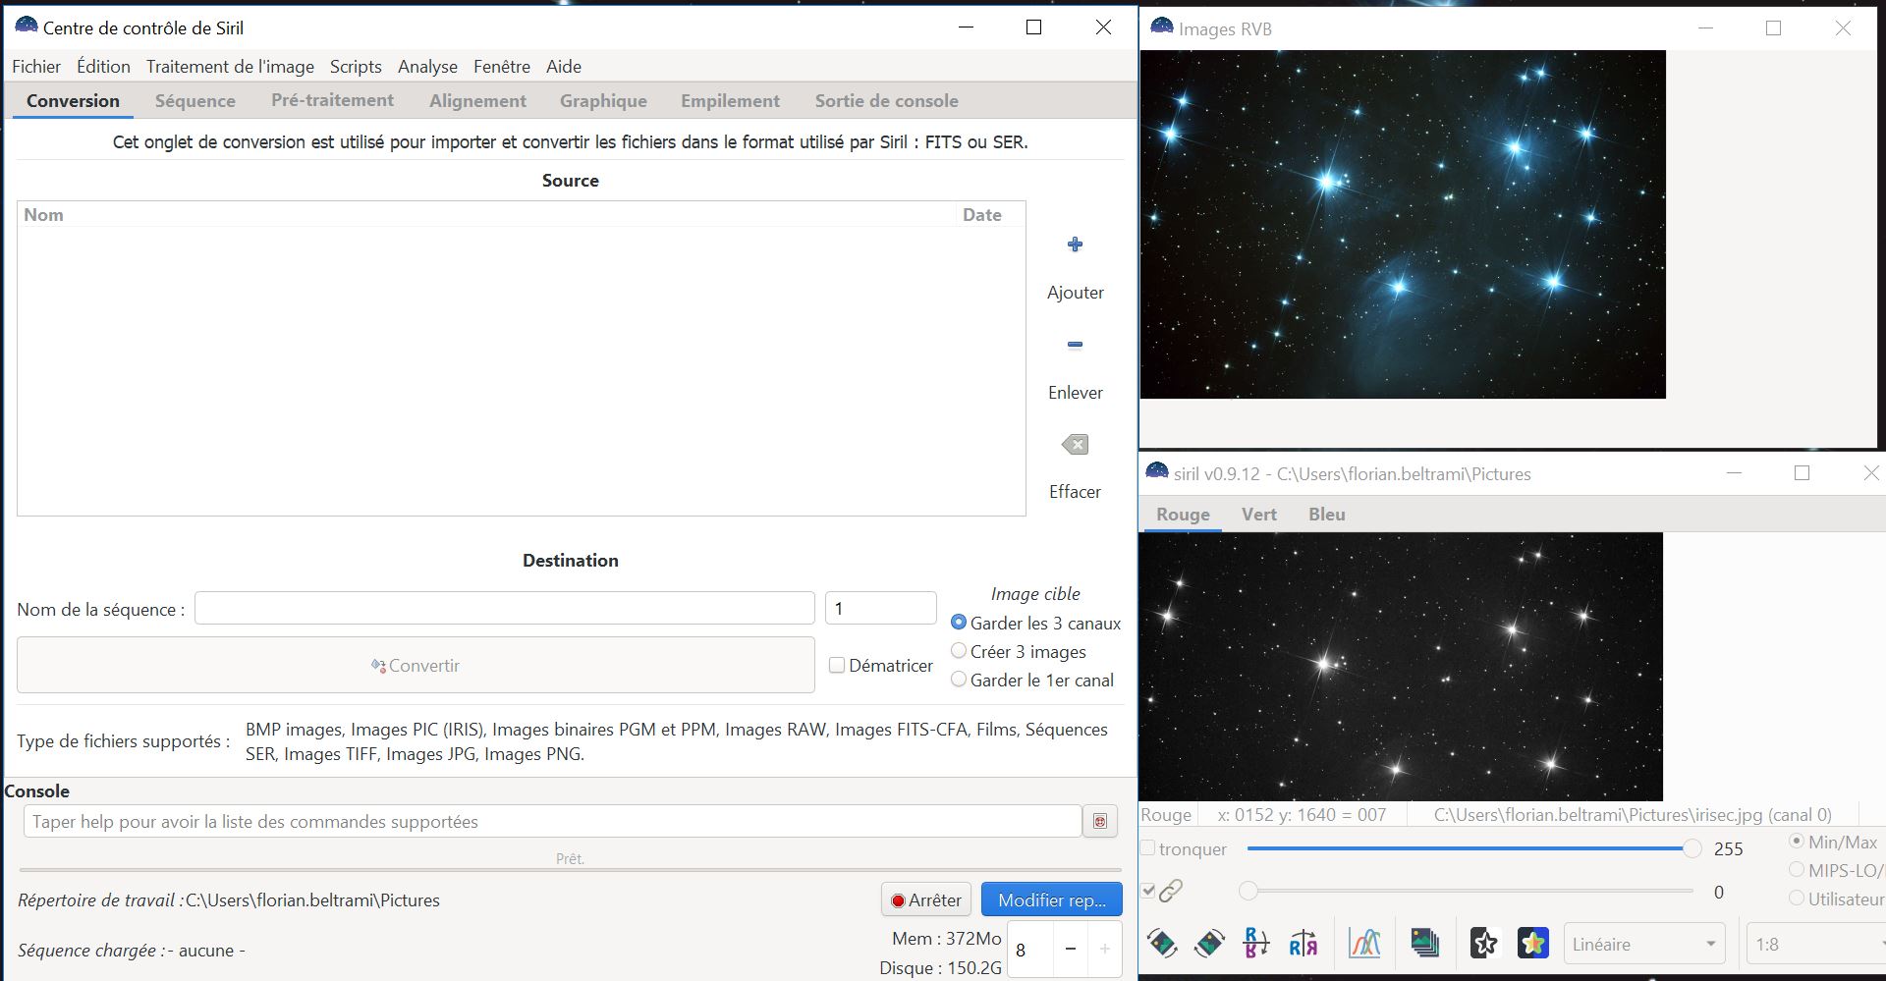Open the image sequence frame list icon
1886x981 pixels.
click(x=1424, y=944)
